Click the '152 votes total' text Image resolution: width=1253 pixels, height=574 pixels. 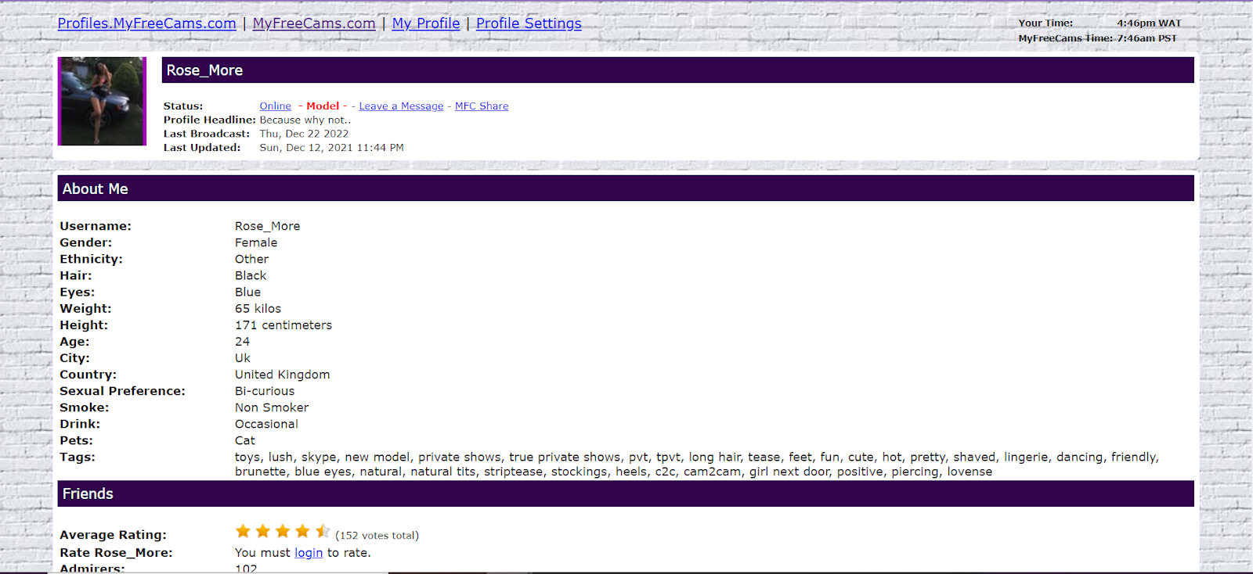pyautogui.click(x=377, y=536)
